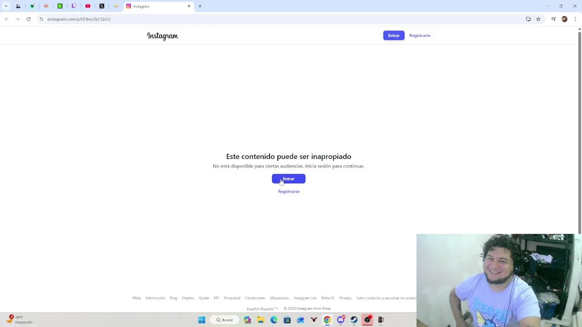
Task: Open the media controls icon
Action: click(x=553, y=19)
